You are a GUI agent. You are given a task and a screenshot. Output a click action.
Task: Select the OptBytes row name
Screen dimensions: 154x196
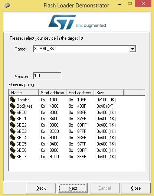[24, 106]
